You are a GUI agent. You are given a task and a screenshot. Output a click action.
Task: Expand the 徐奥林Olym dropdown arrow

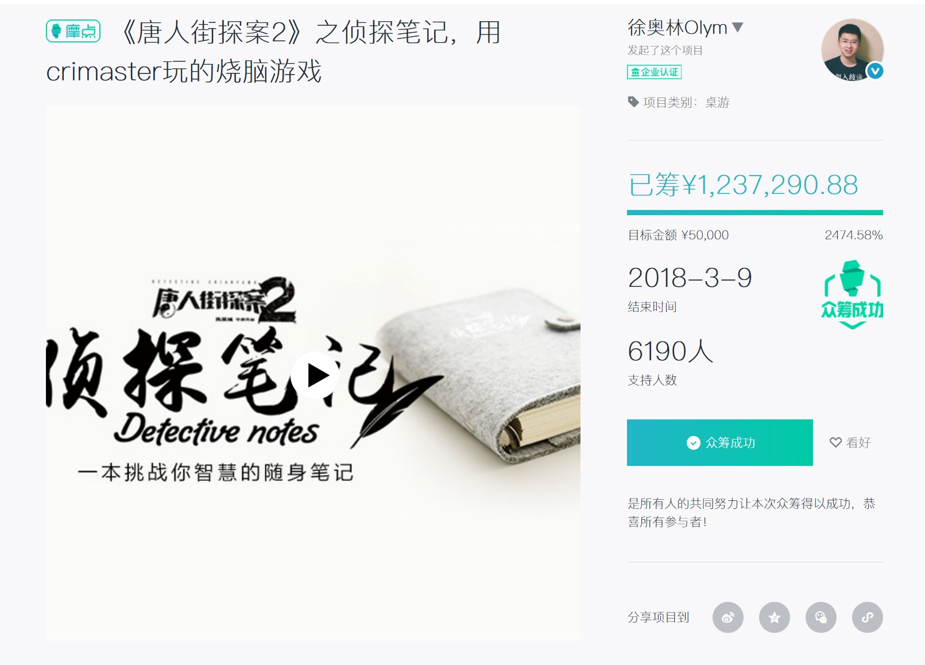pyautogui.click(x=738, y=27)
